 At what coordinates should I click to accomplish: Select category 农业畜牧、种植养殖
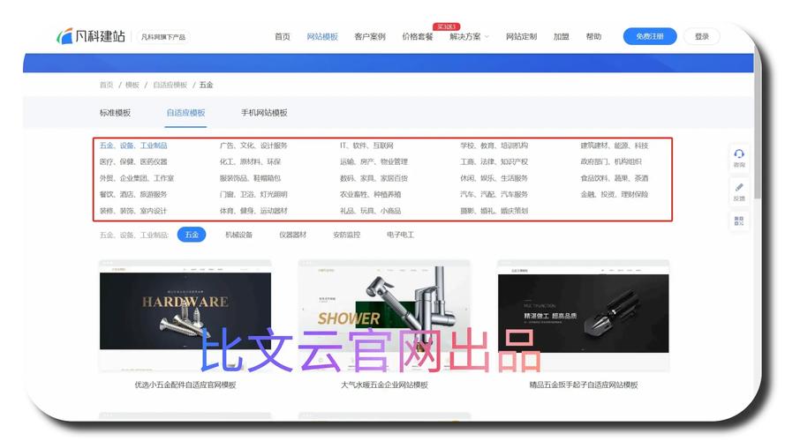point(371,195)
